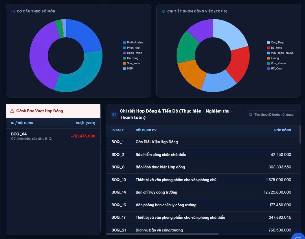The width and height of the screenshot is (305, 239).
Task: Click the magnifier icon in the search box
Action: pos(251,115)
